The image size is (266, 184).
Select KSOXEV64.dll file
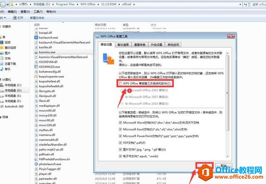pyautogui.click(x=48, y=62)
